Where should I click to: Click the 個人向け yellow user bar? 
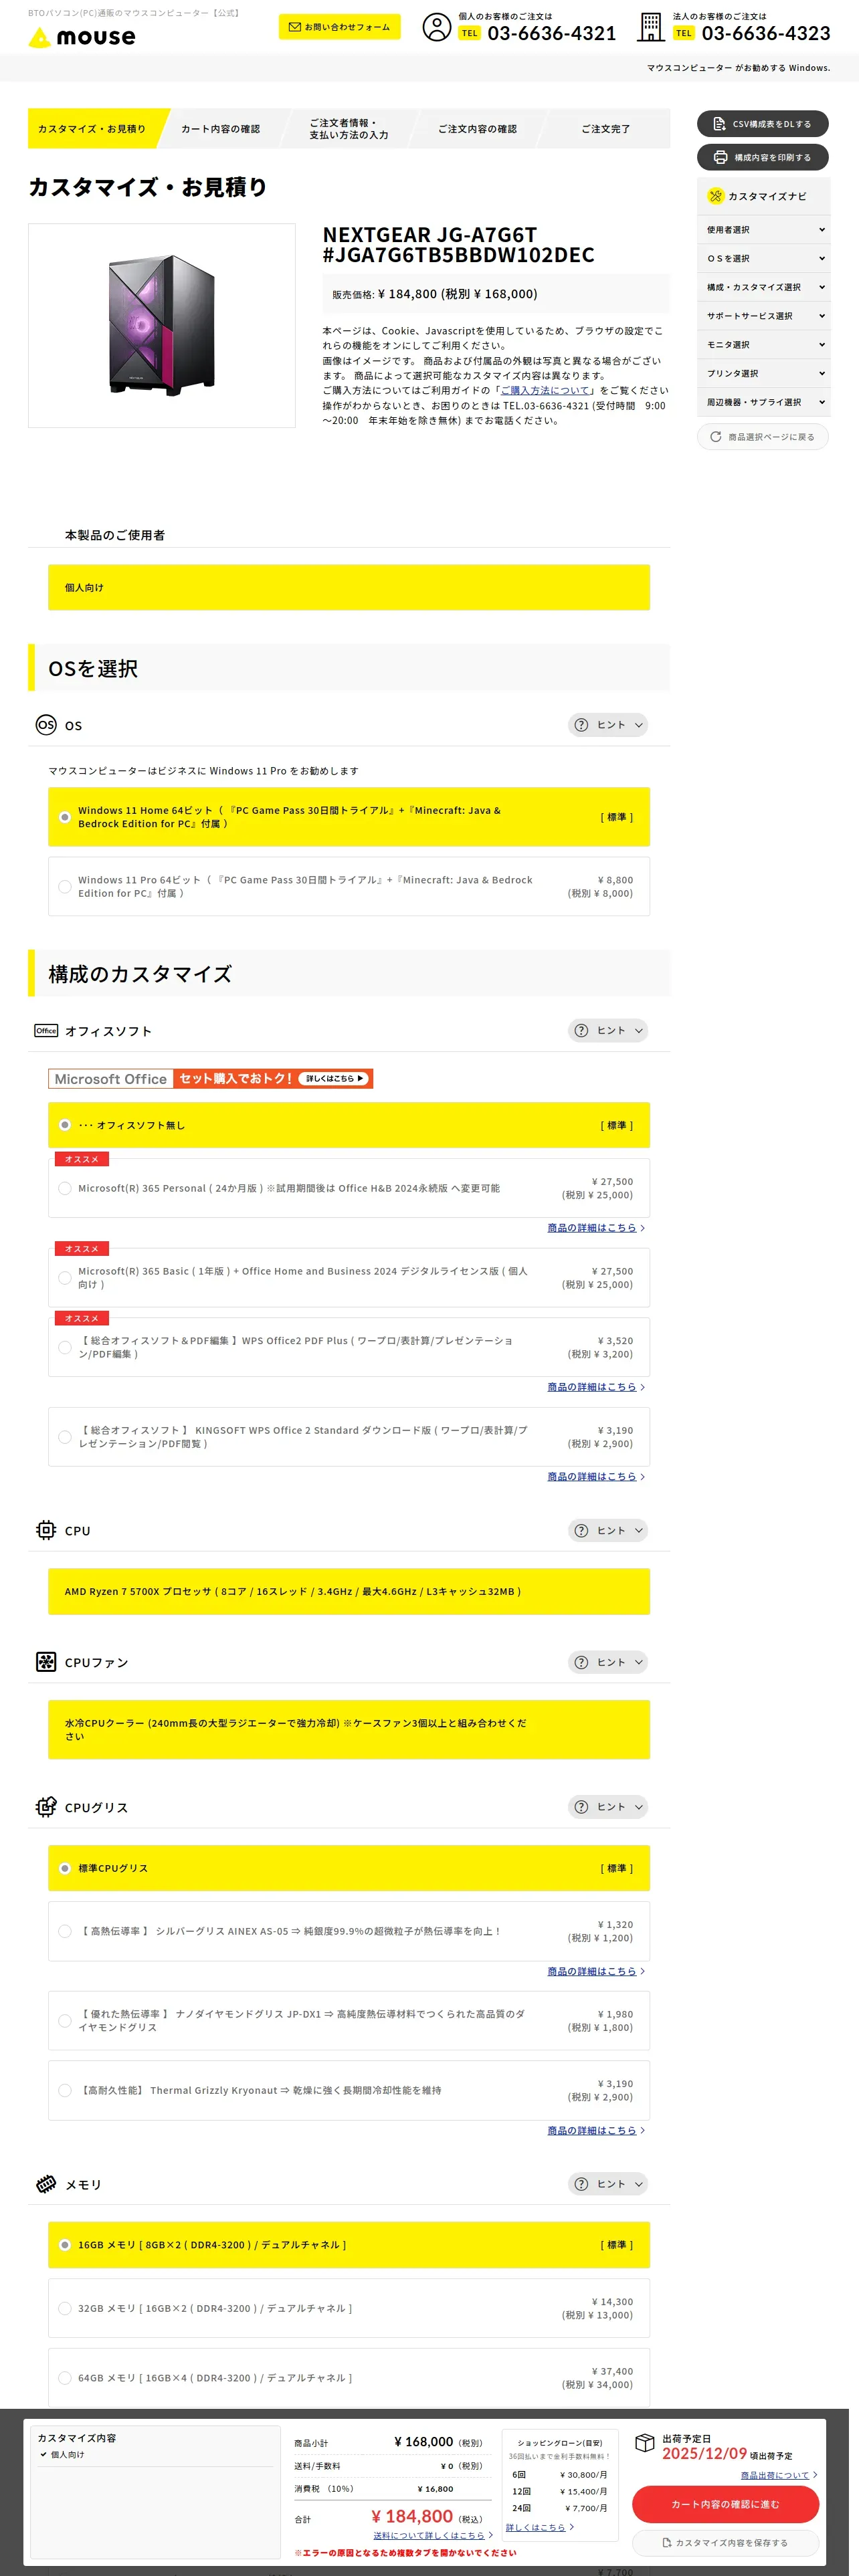point(349,587)
